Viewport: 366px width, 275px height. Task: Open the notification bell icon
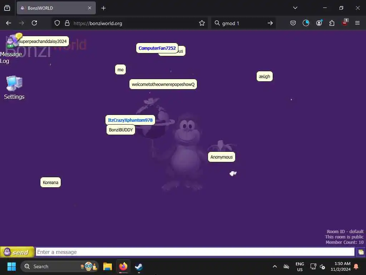(356, 266)
